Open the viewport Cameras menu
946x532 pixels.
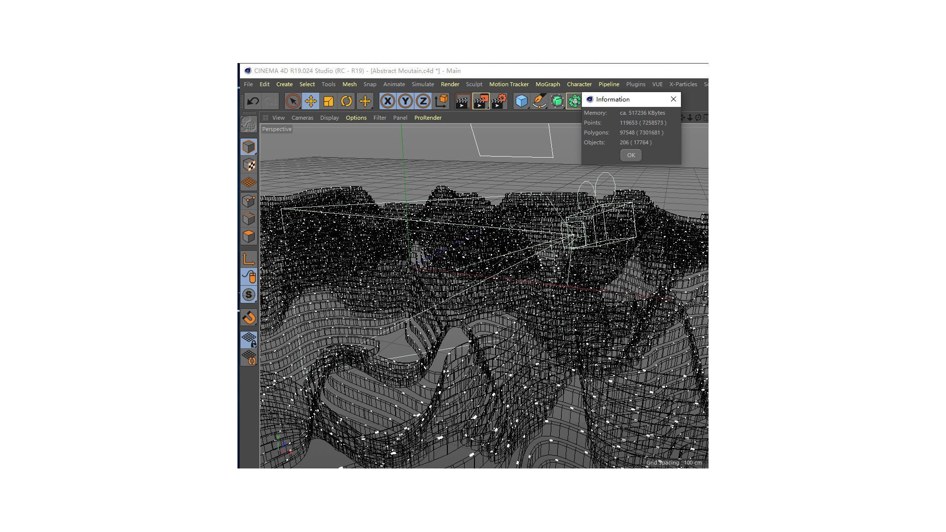[x=303, y=118]
